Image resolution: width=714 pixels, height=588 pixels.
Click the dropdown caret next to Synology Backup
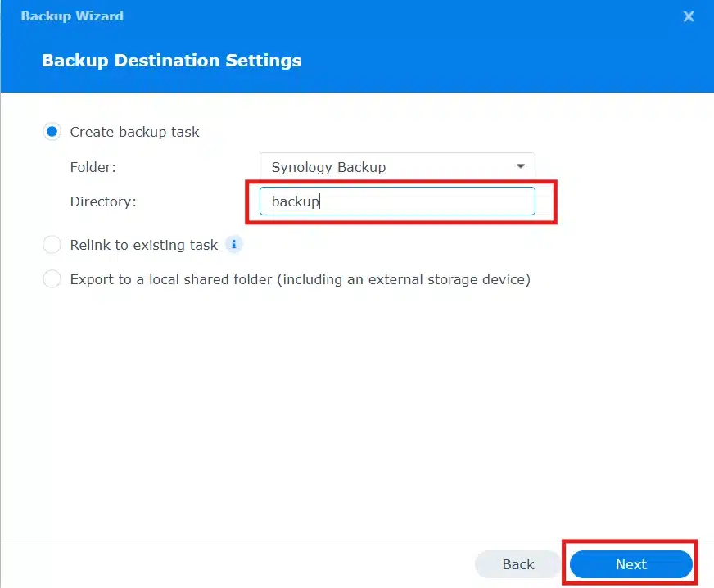tap(520, 166)
